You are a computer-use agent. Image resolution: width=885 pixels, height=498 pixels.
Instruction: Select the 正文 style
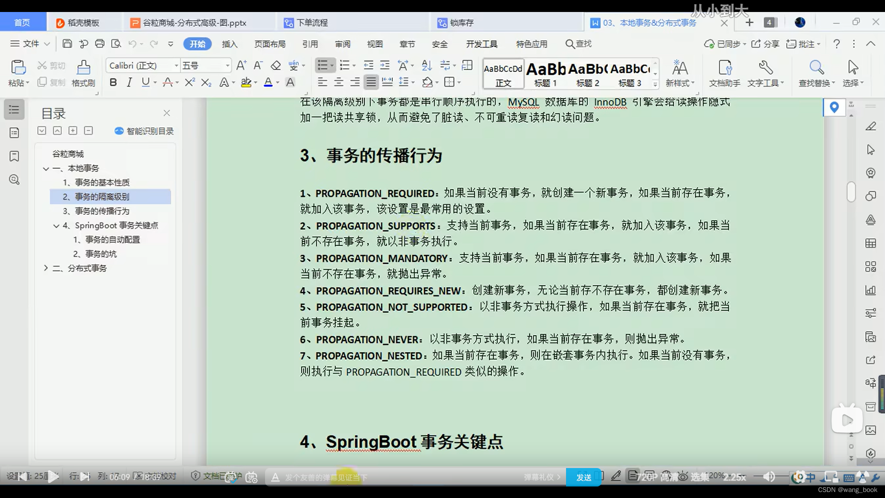point(503,74)
